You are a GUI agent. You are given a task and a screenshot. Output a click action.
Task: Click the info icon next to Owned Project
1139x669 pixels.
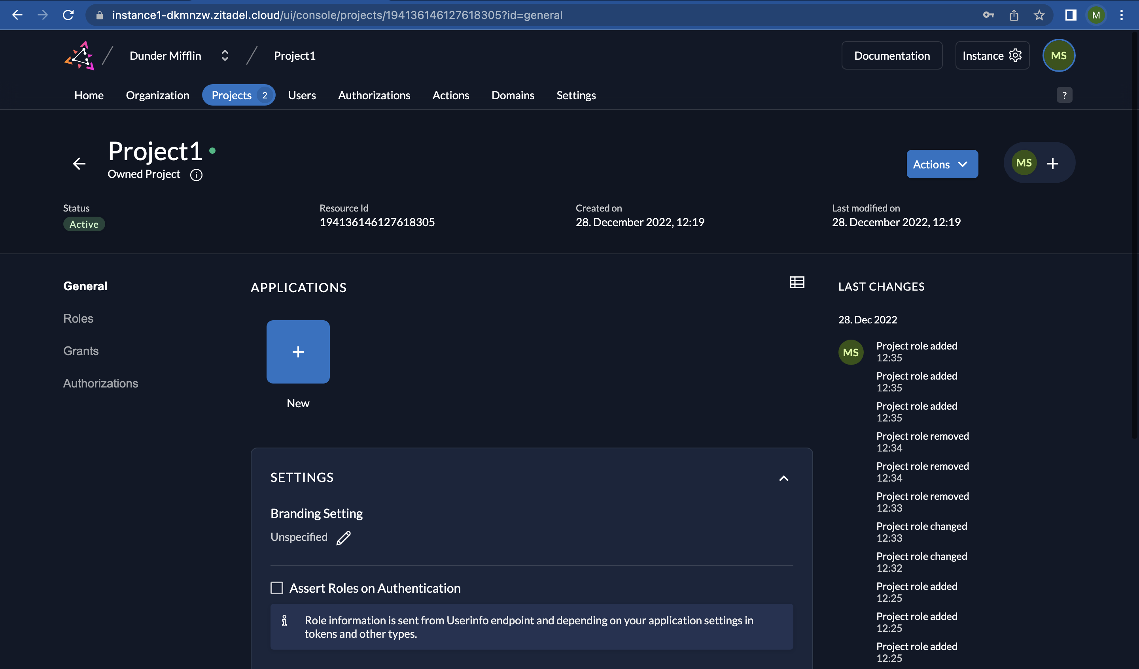[196, 175]
